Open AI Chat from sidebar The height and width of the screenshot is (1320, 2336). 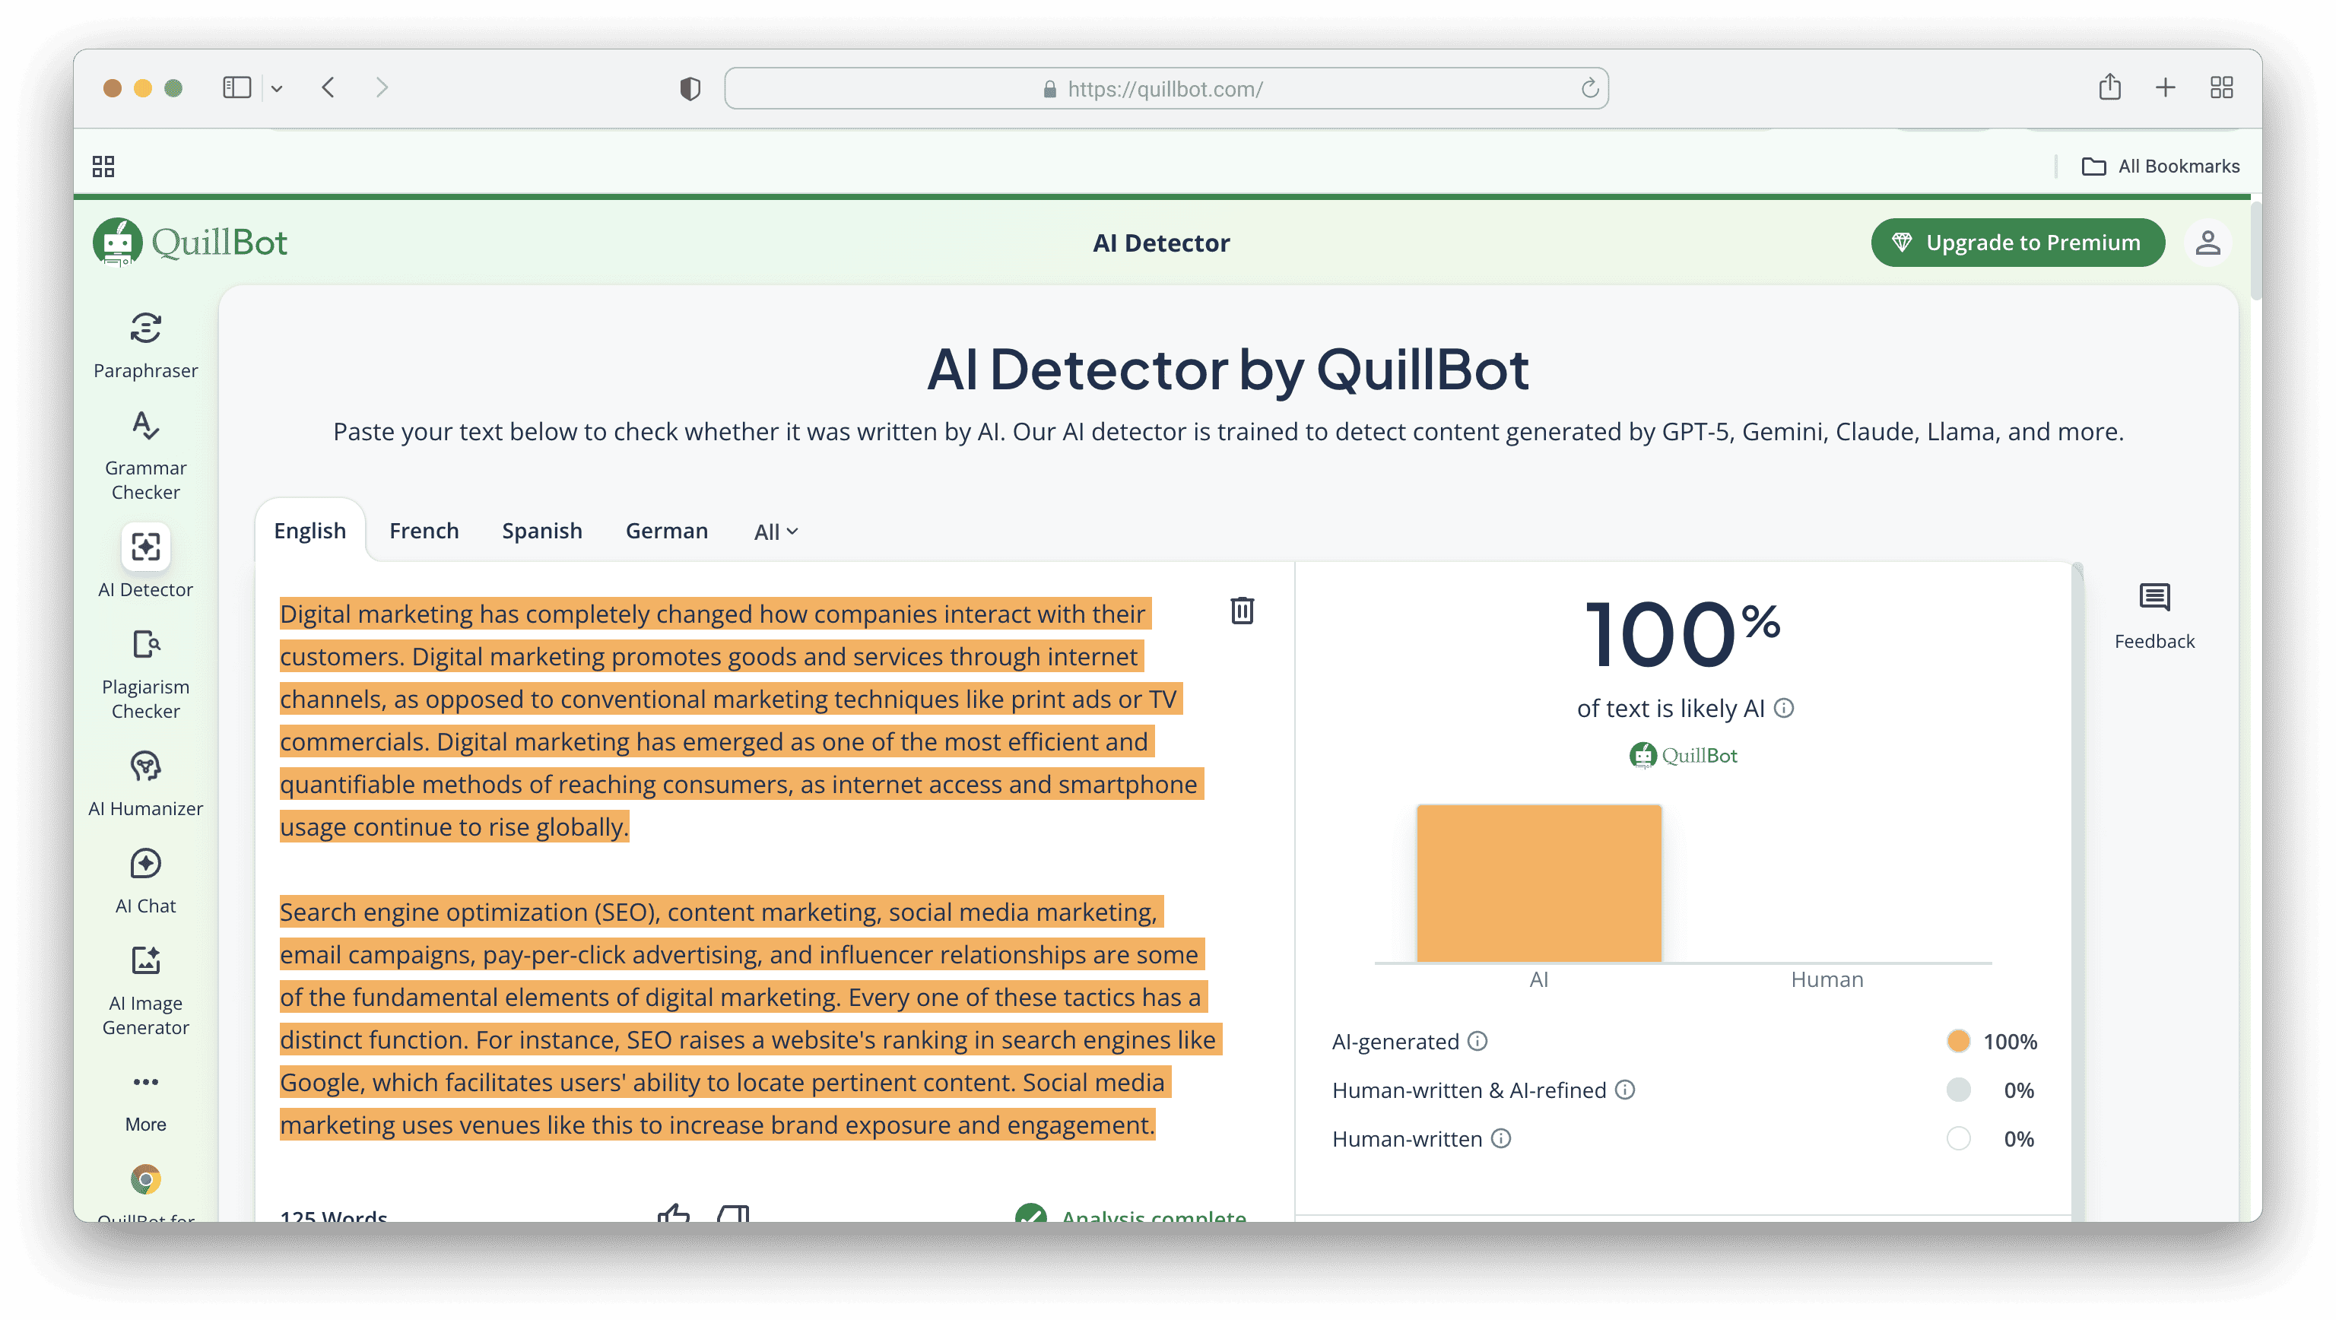pyautogui.click(x=145, y=881)
